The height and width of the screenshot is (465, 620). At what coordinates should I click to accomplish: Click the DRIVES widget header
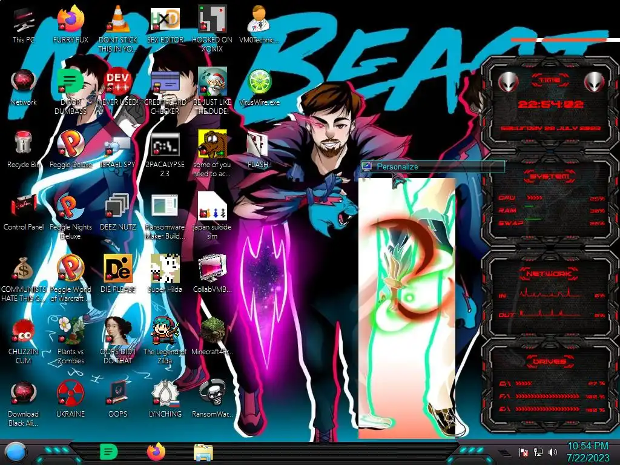click(x=550, y=361)
